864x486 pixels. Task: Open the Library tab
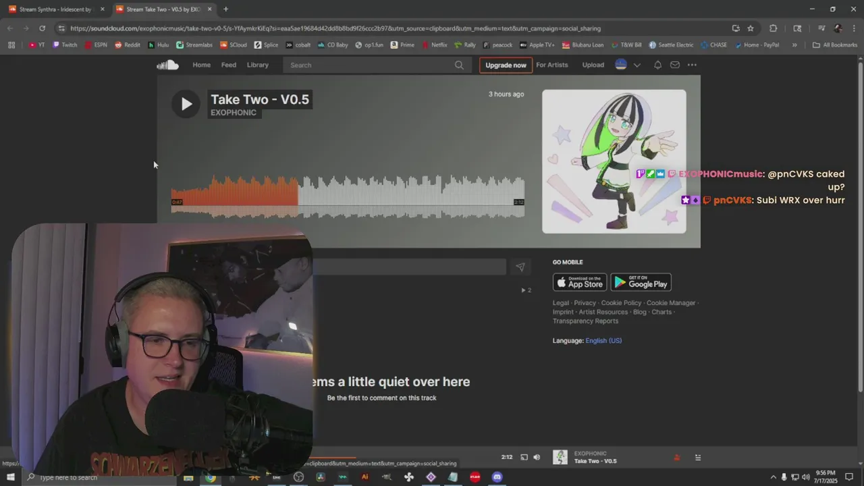click(257, 65)
